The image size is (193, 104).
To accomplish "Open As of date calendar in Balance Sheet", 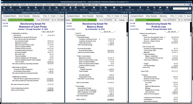I will click(x=115, y=20).
